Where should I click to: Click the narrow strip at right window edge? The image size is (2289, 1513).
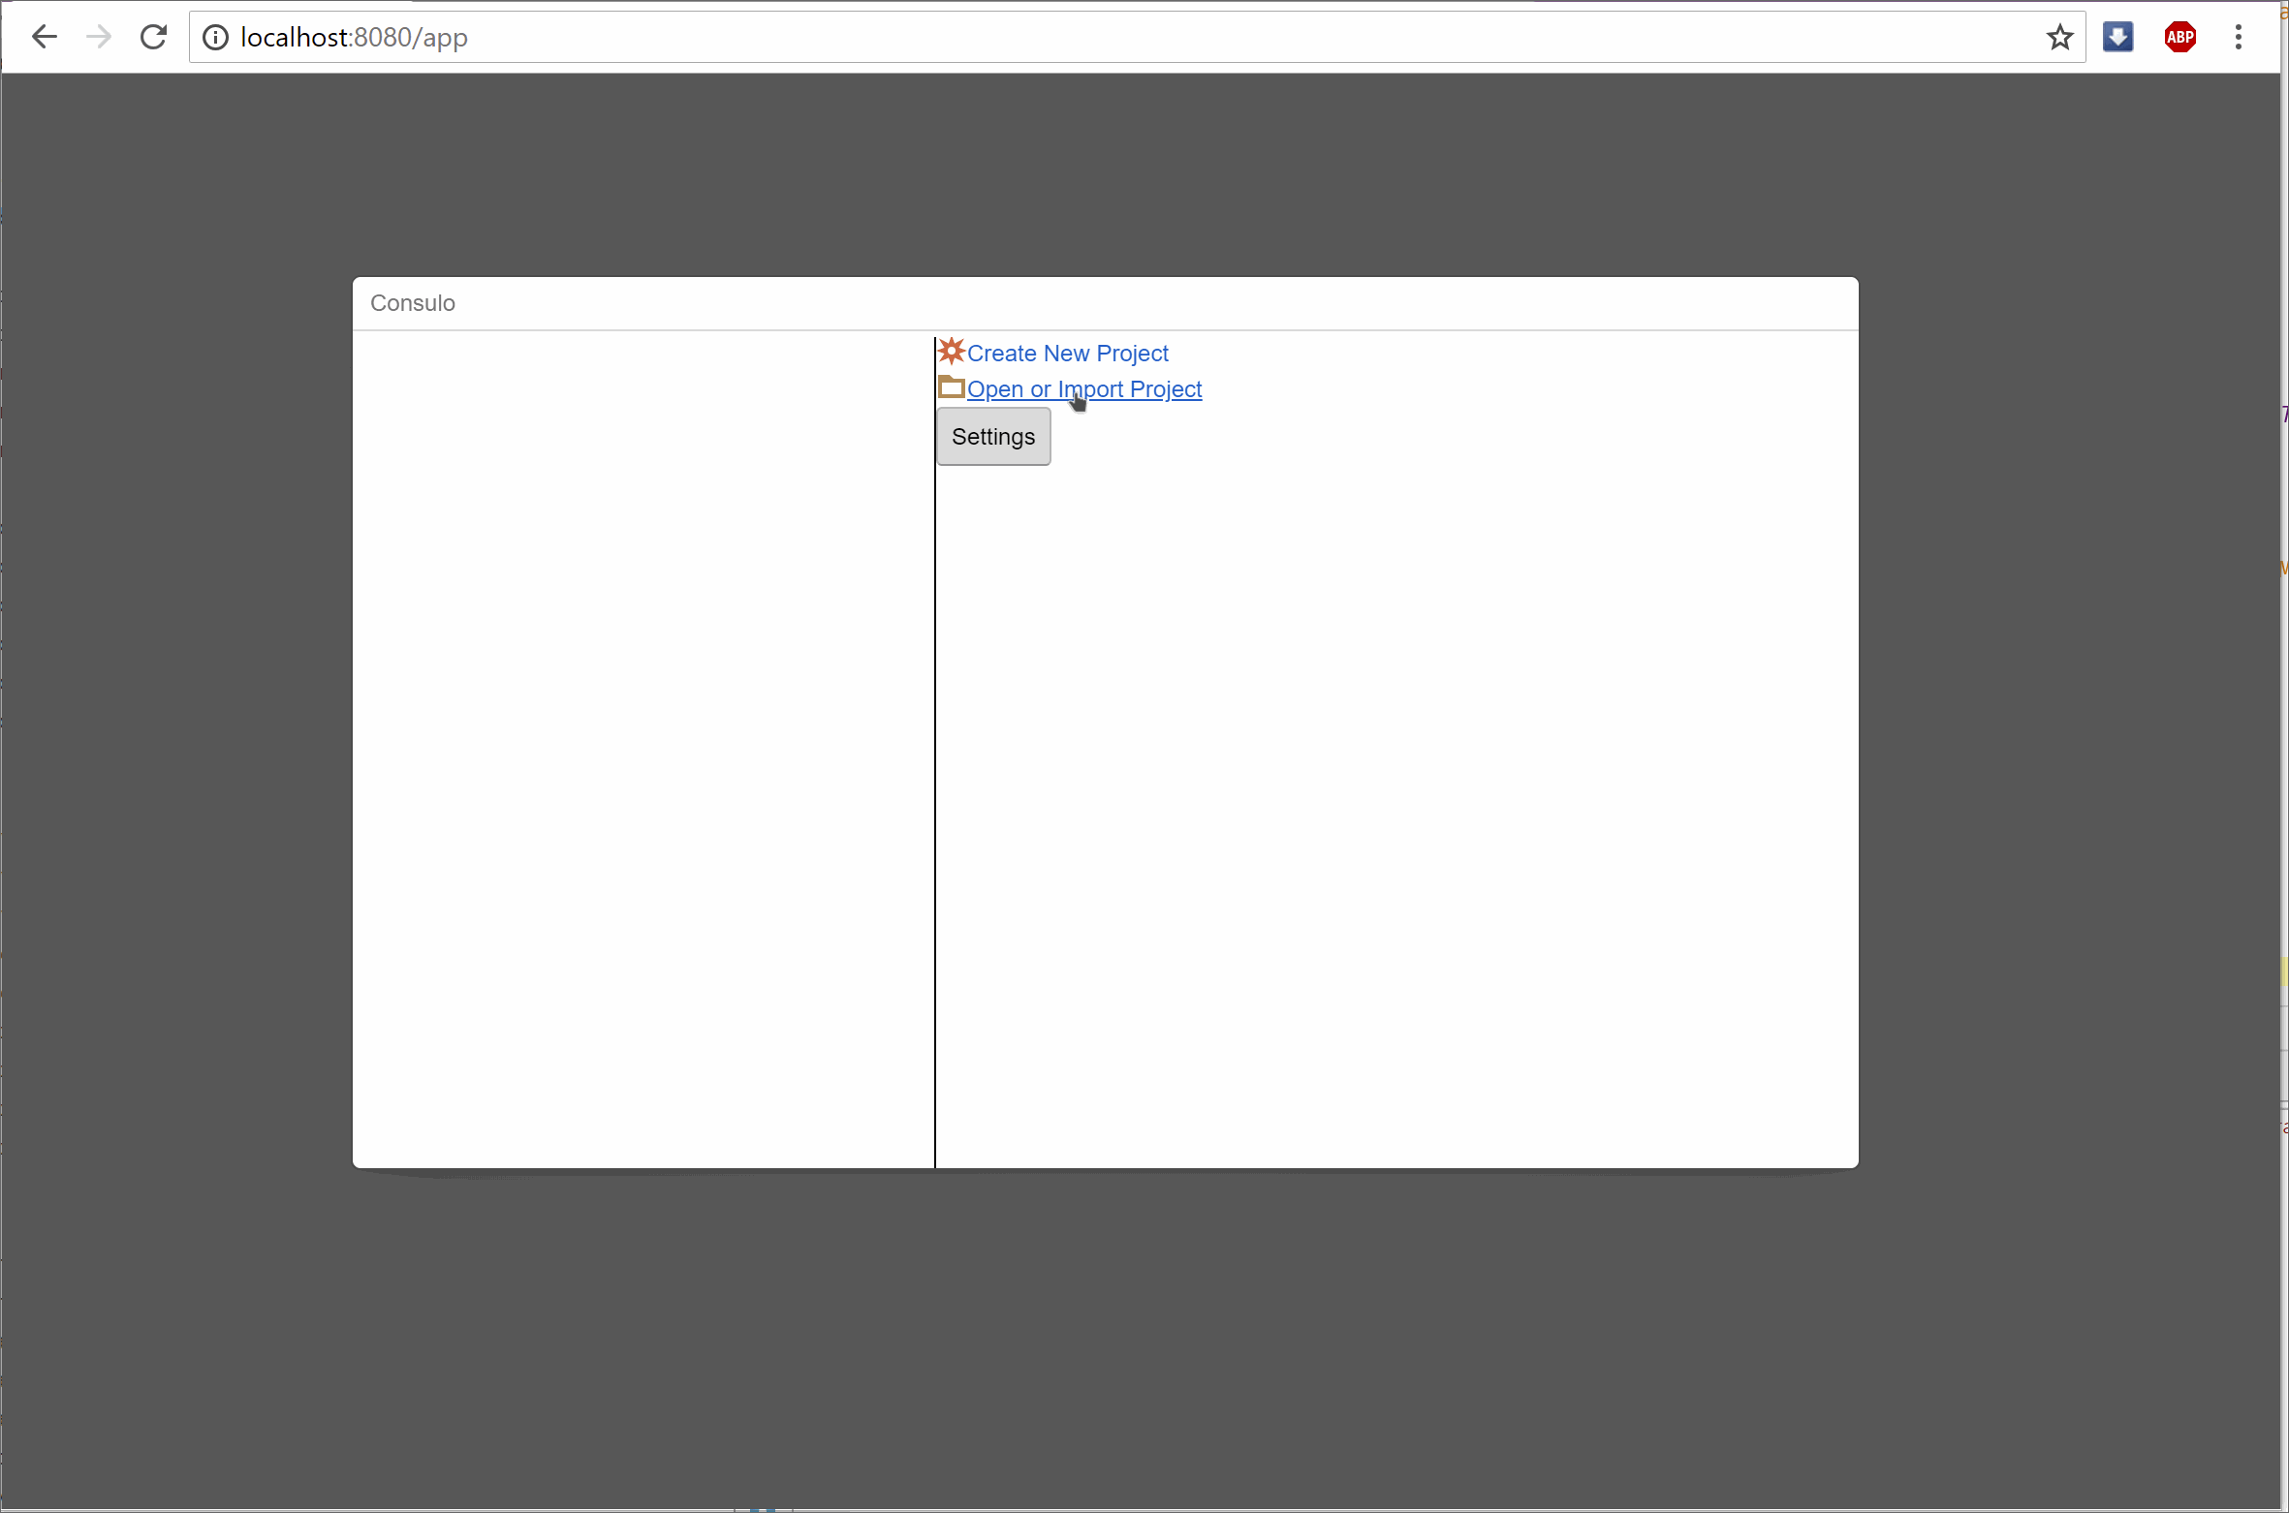[2284, 775]
